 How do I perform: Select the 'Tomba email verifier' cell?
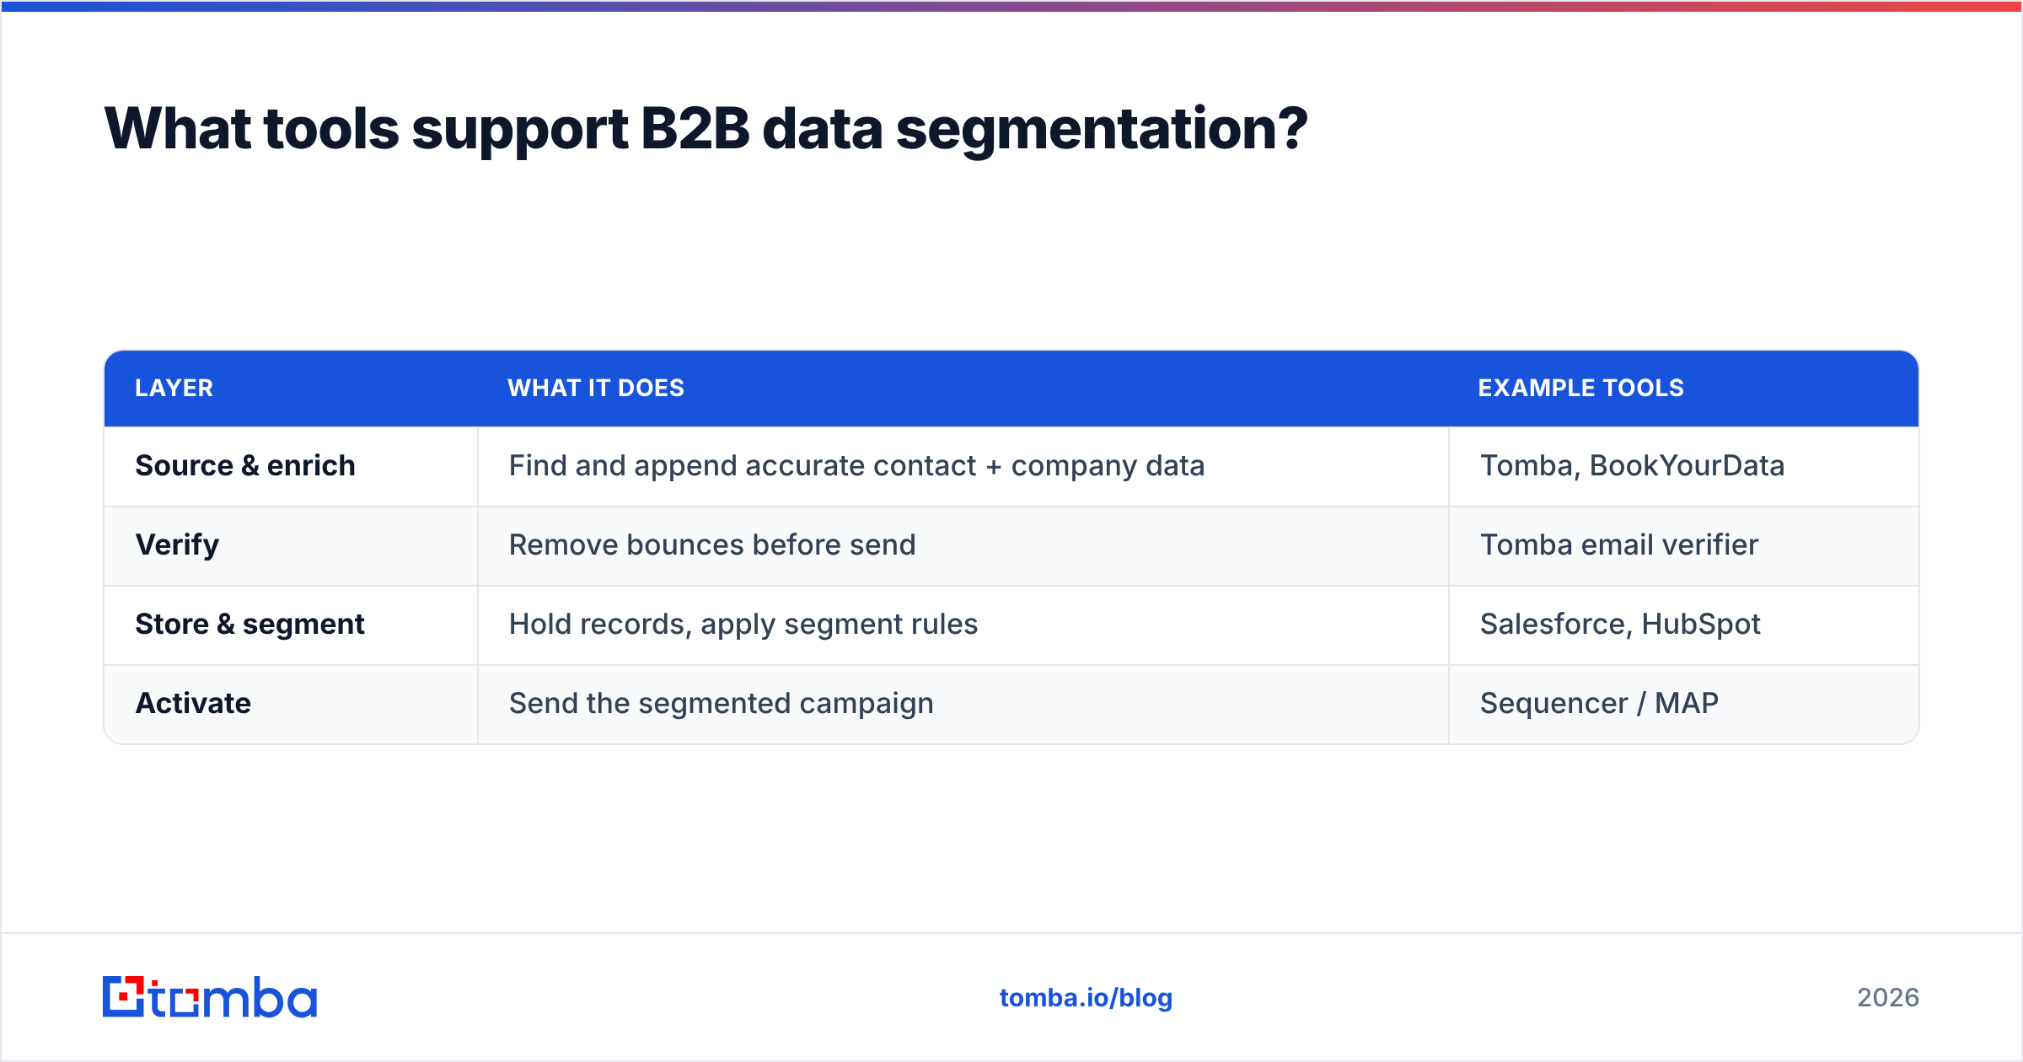[x=1684, y=545]
